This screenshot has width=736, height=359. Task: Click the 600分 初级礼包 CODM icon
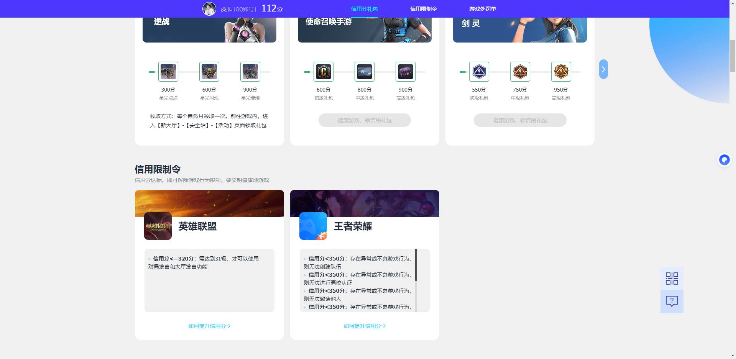tap(324, 72)
